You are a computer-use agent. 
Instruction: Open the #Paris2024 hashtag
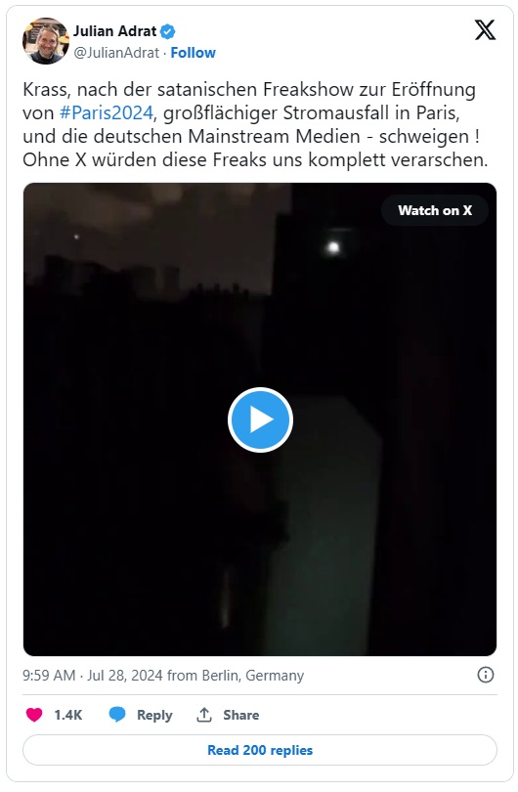point(106,112)
